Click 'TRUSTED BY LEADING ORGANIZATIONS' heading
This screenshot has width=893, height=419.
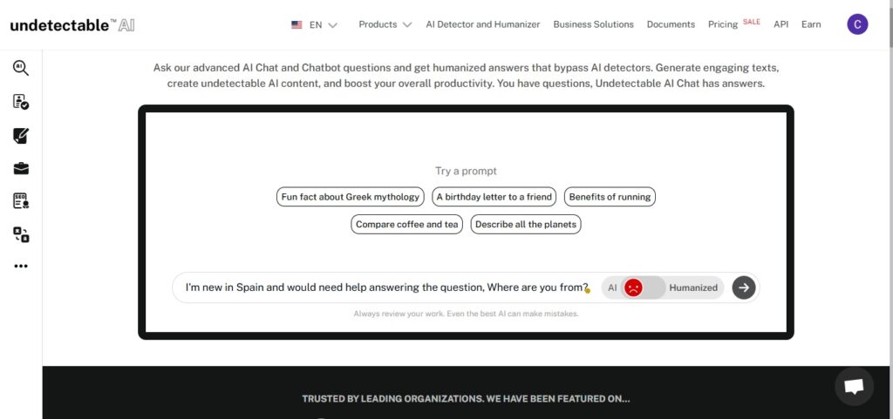[x=466, y=399]
